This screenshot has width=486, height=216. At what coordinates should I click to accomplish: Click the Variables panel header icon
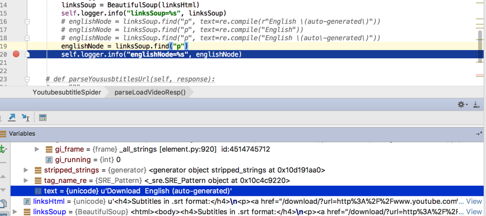pos(3,134)
